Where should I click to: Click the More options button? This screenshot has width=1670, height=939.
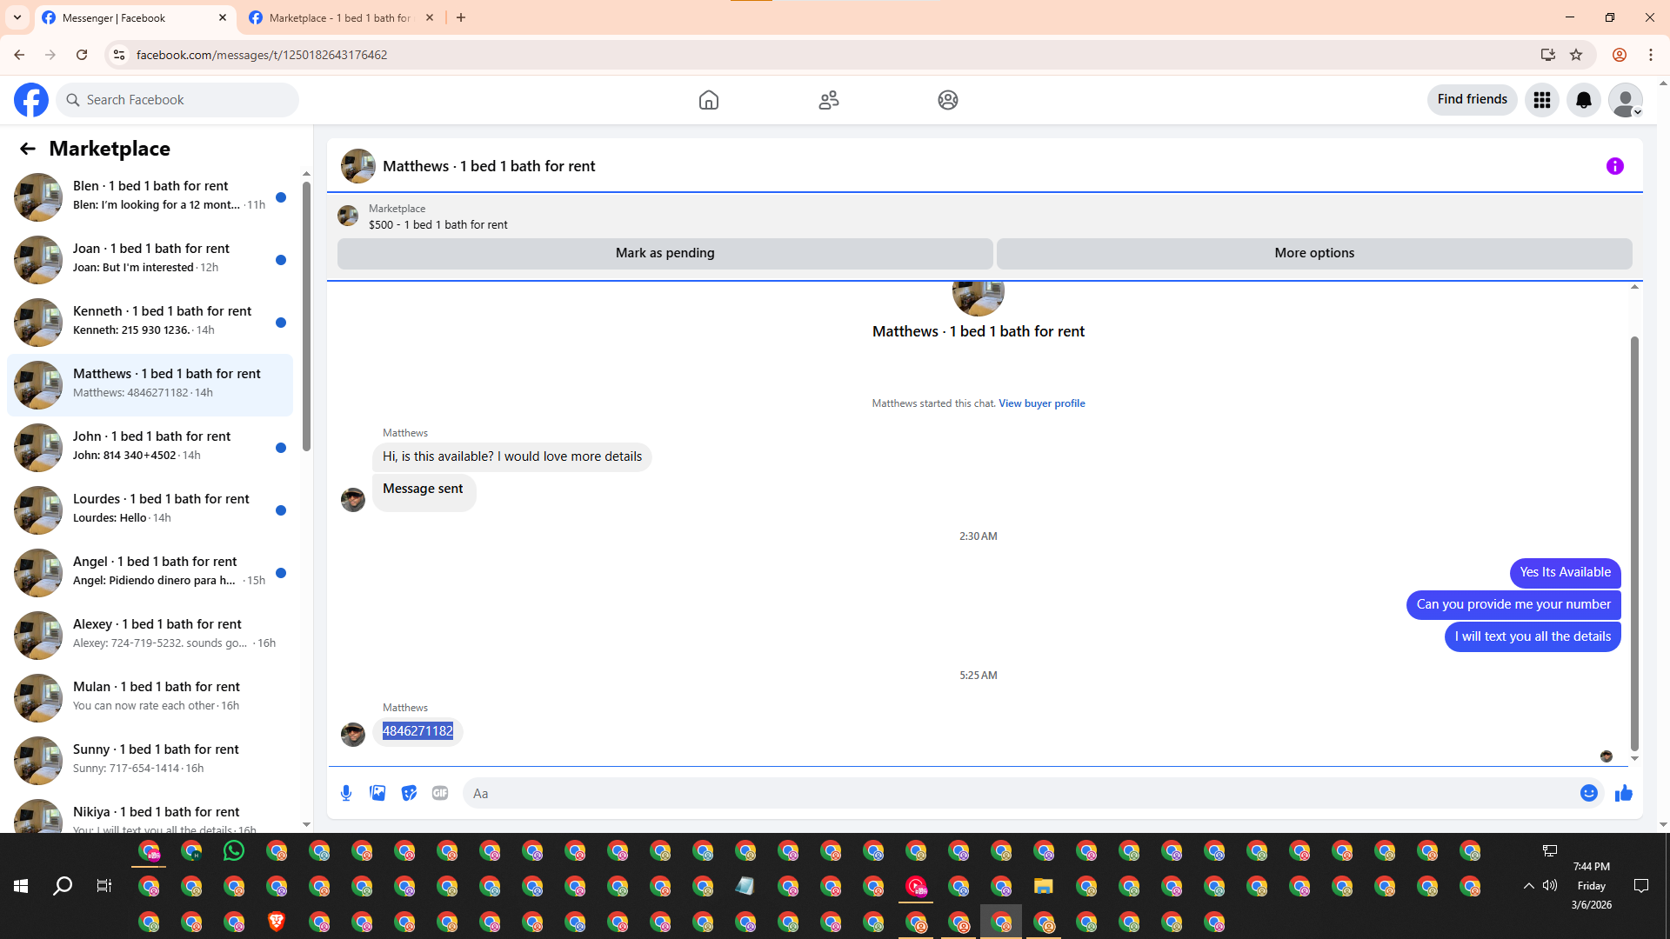coord(1313,253)
